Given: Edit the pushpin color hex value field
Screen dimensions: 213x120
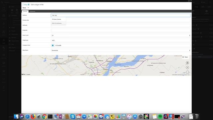Looking at the screenshot, I should 122,45.
